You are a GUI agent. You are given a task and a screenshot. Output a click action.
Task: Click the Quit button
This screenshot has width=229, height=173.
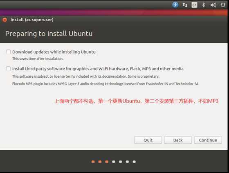[148, 140]
